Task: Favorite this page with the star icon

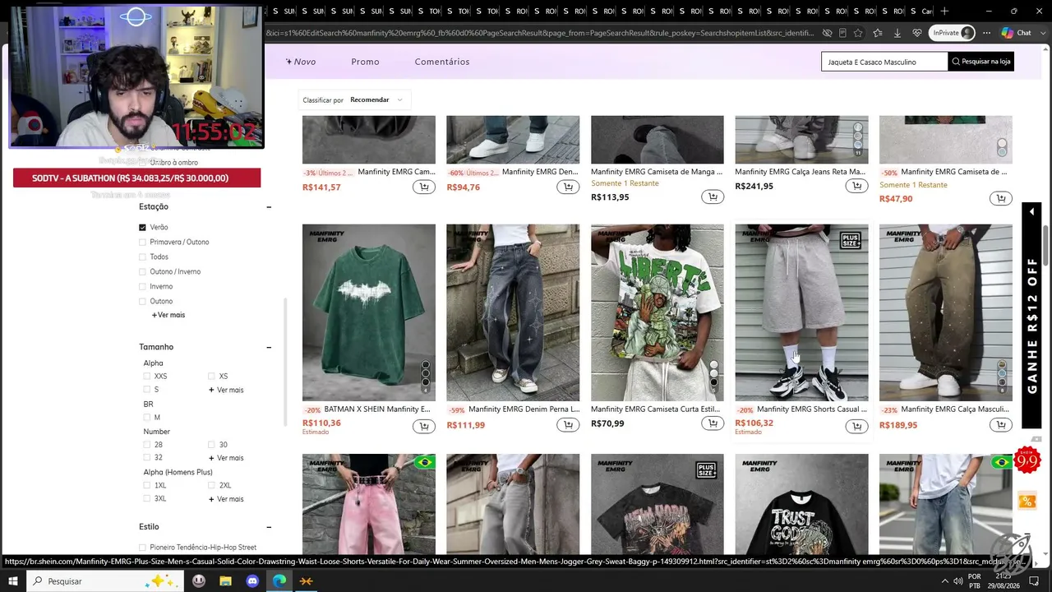Action: click(x=858, y=33)
